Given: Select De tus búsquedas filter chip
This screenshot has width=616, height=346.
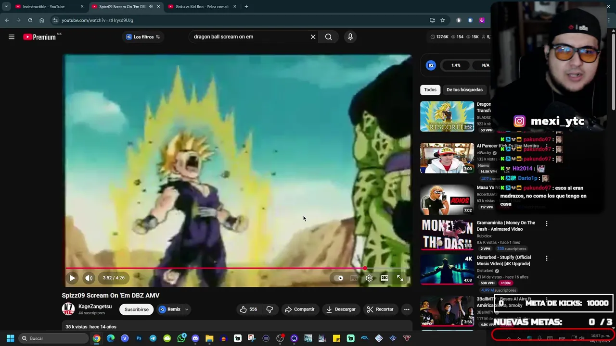Looking at the screenshot, I should [464, 90].
